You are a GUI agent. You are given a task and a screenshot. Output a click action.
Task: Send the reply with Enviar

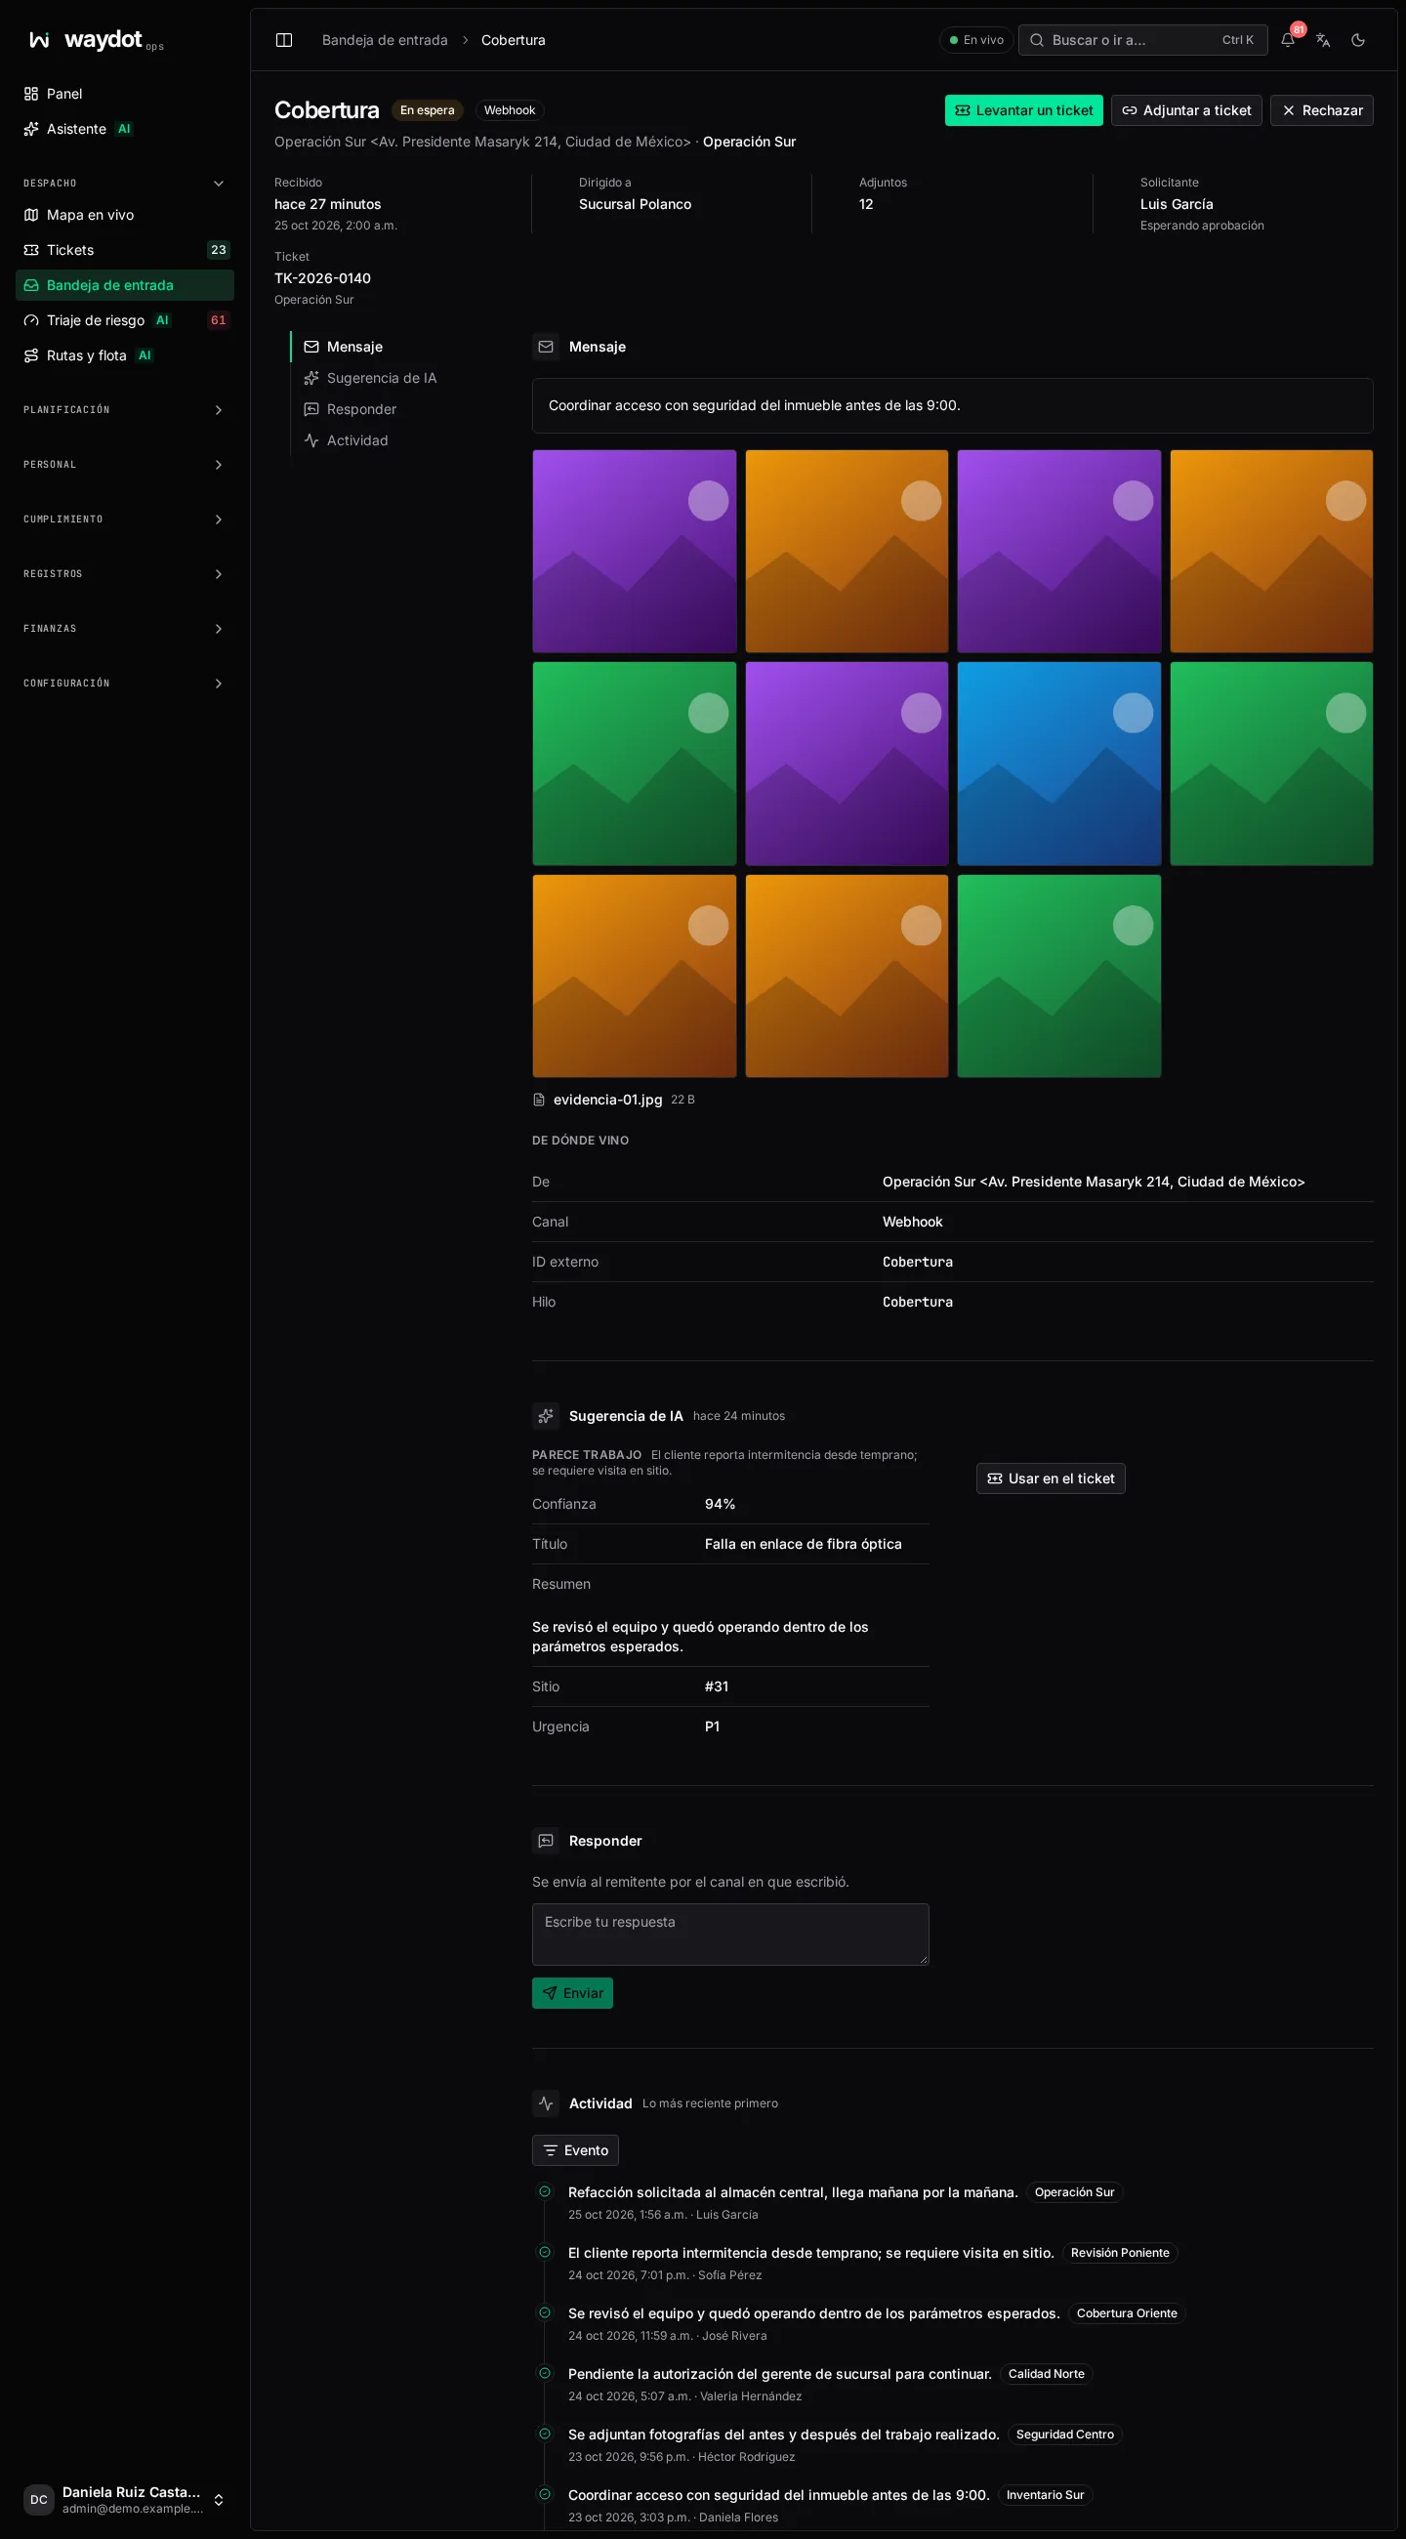point(572,1993)
